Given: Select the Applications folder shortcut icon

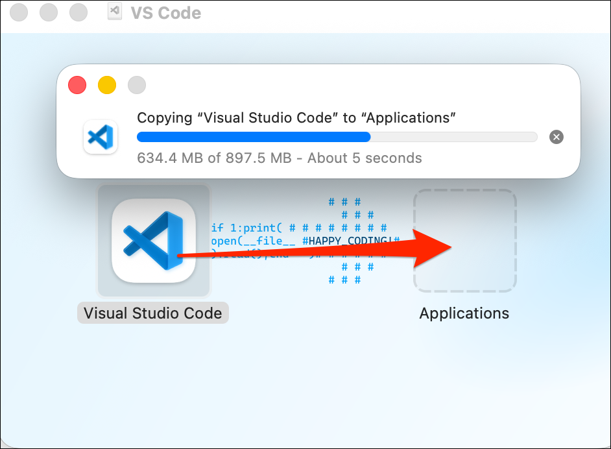Looking at the screenshot, I should pos(464,241).
